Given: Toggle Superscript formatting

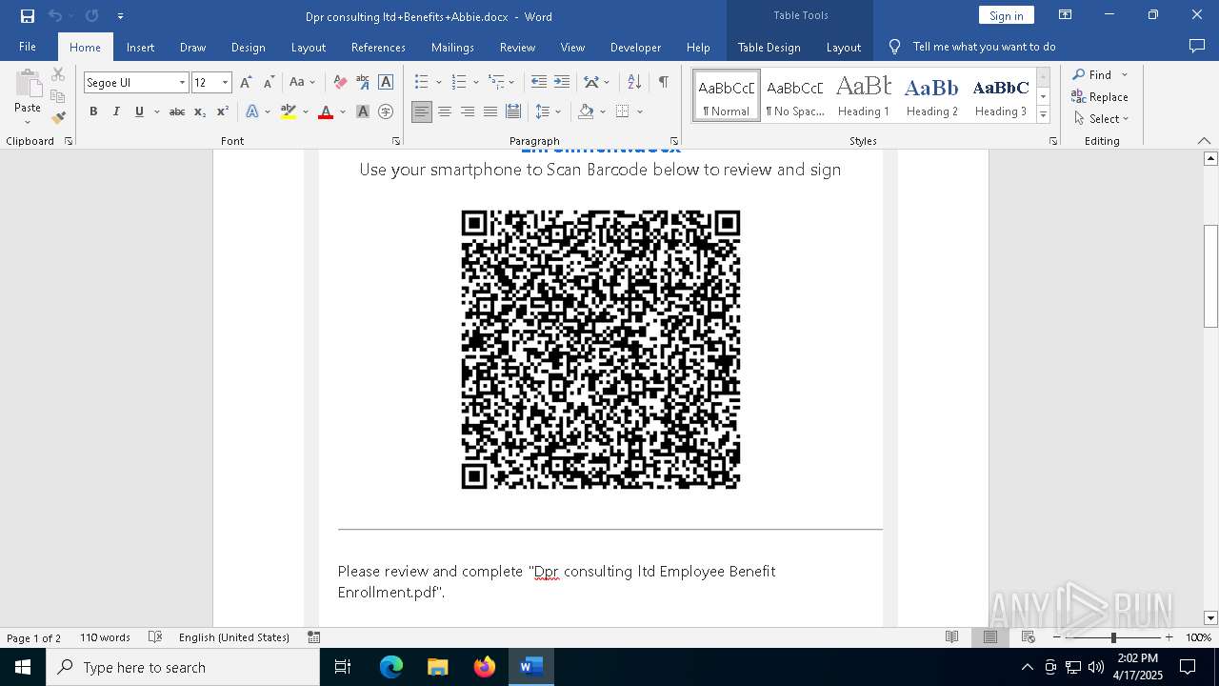Looking at the screenshot, I should pos(223,111).
